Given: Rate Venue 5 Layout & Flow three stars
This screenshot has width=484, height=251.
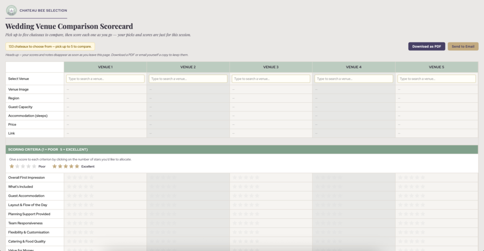Looking at the screenshot, I should click(x=412, y=205).
